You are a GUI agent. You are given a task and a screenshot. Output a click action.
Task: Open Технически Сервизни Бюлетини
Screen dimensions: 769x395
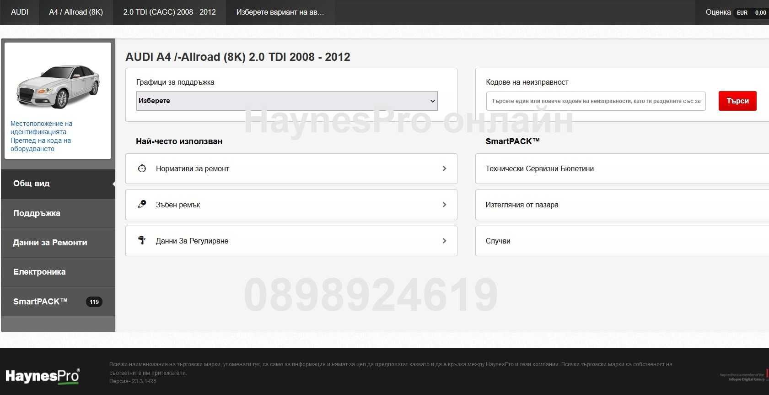[622, 168]
